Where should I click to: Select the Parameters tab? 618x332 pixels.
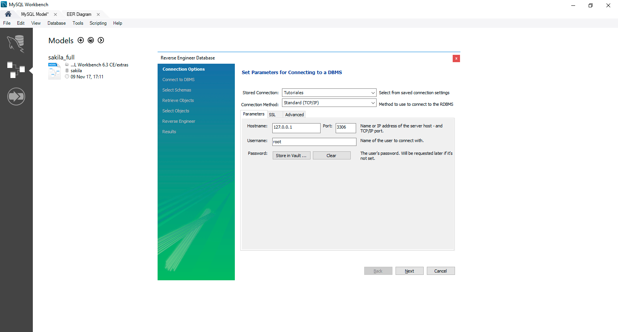point(254,114)
